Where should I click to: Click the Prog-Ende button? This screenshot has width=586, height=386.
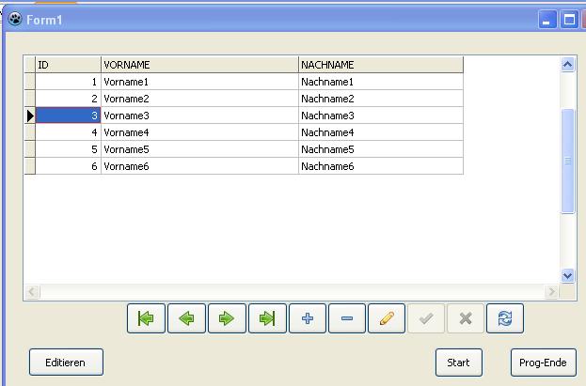[x=543, y=362]
